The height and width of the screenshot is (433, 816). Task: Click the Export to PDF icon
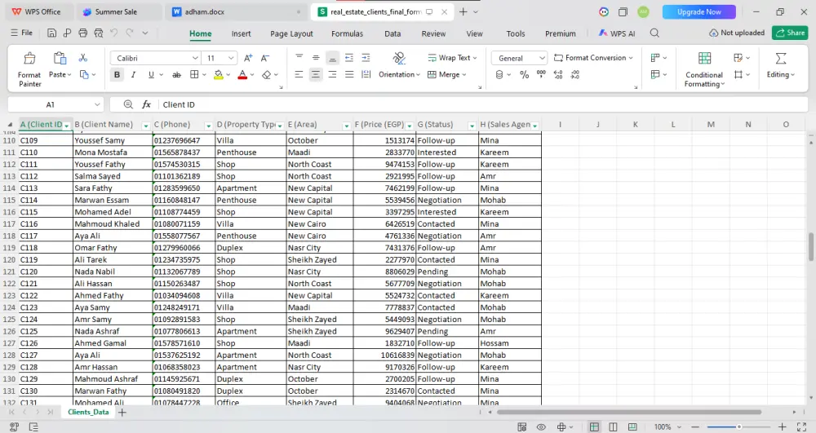tap(67, 33)
